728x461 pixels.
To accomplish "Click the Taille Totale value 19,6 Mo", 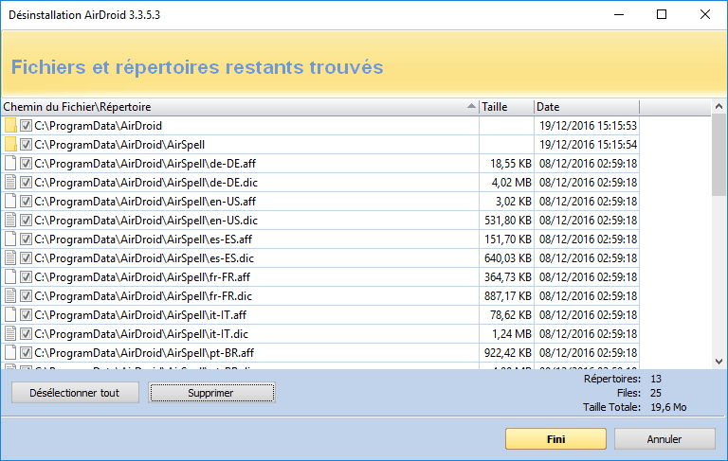I will pos(668,407).
